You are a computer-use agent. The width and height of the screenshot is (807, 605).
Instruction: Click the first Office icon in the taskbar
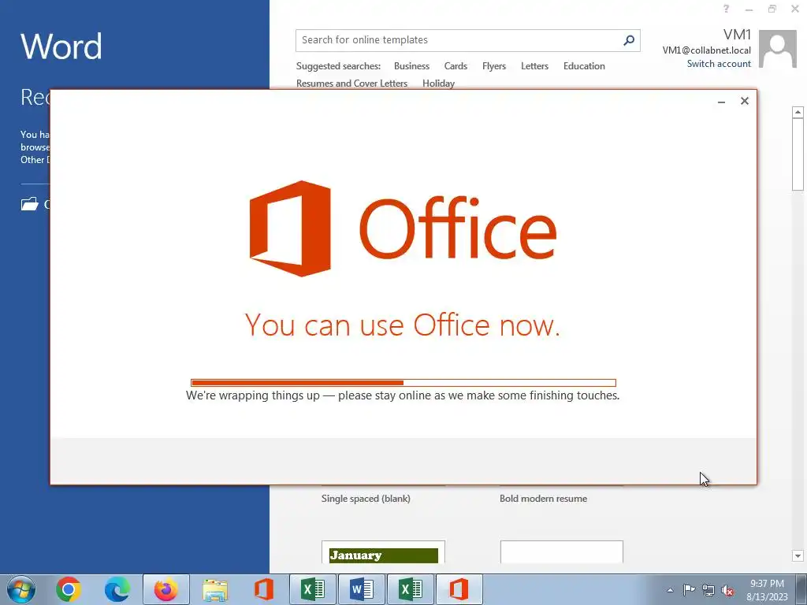coord(263,589)
